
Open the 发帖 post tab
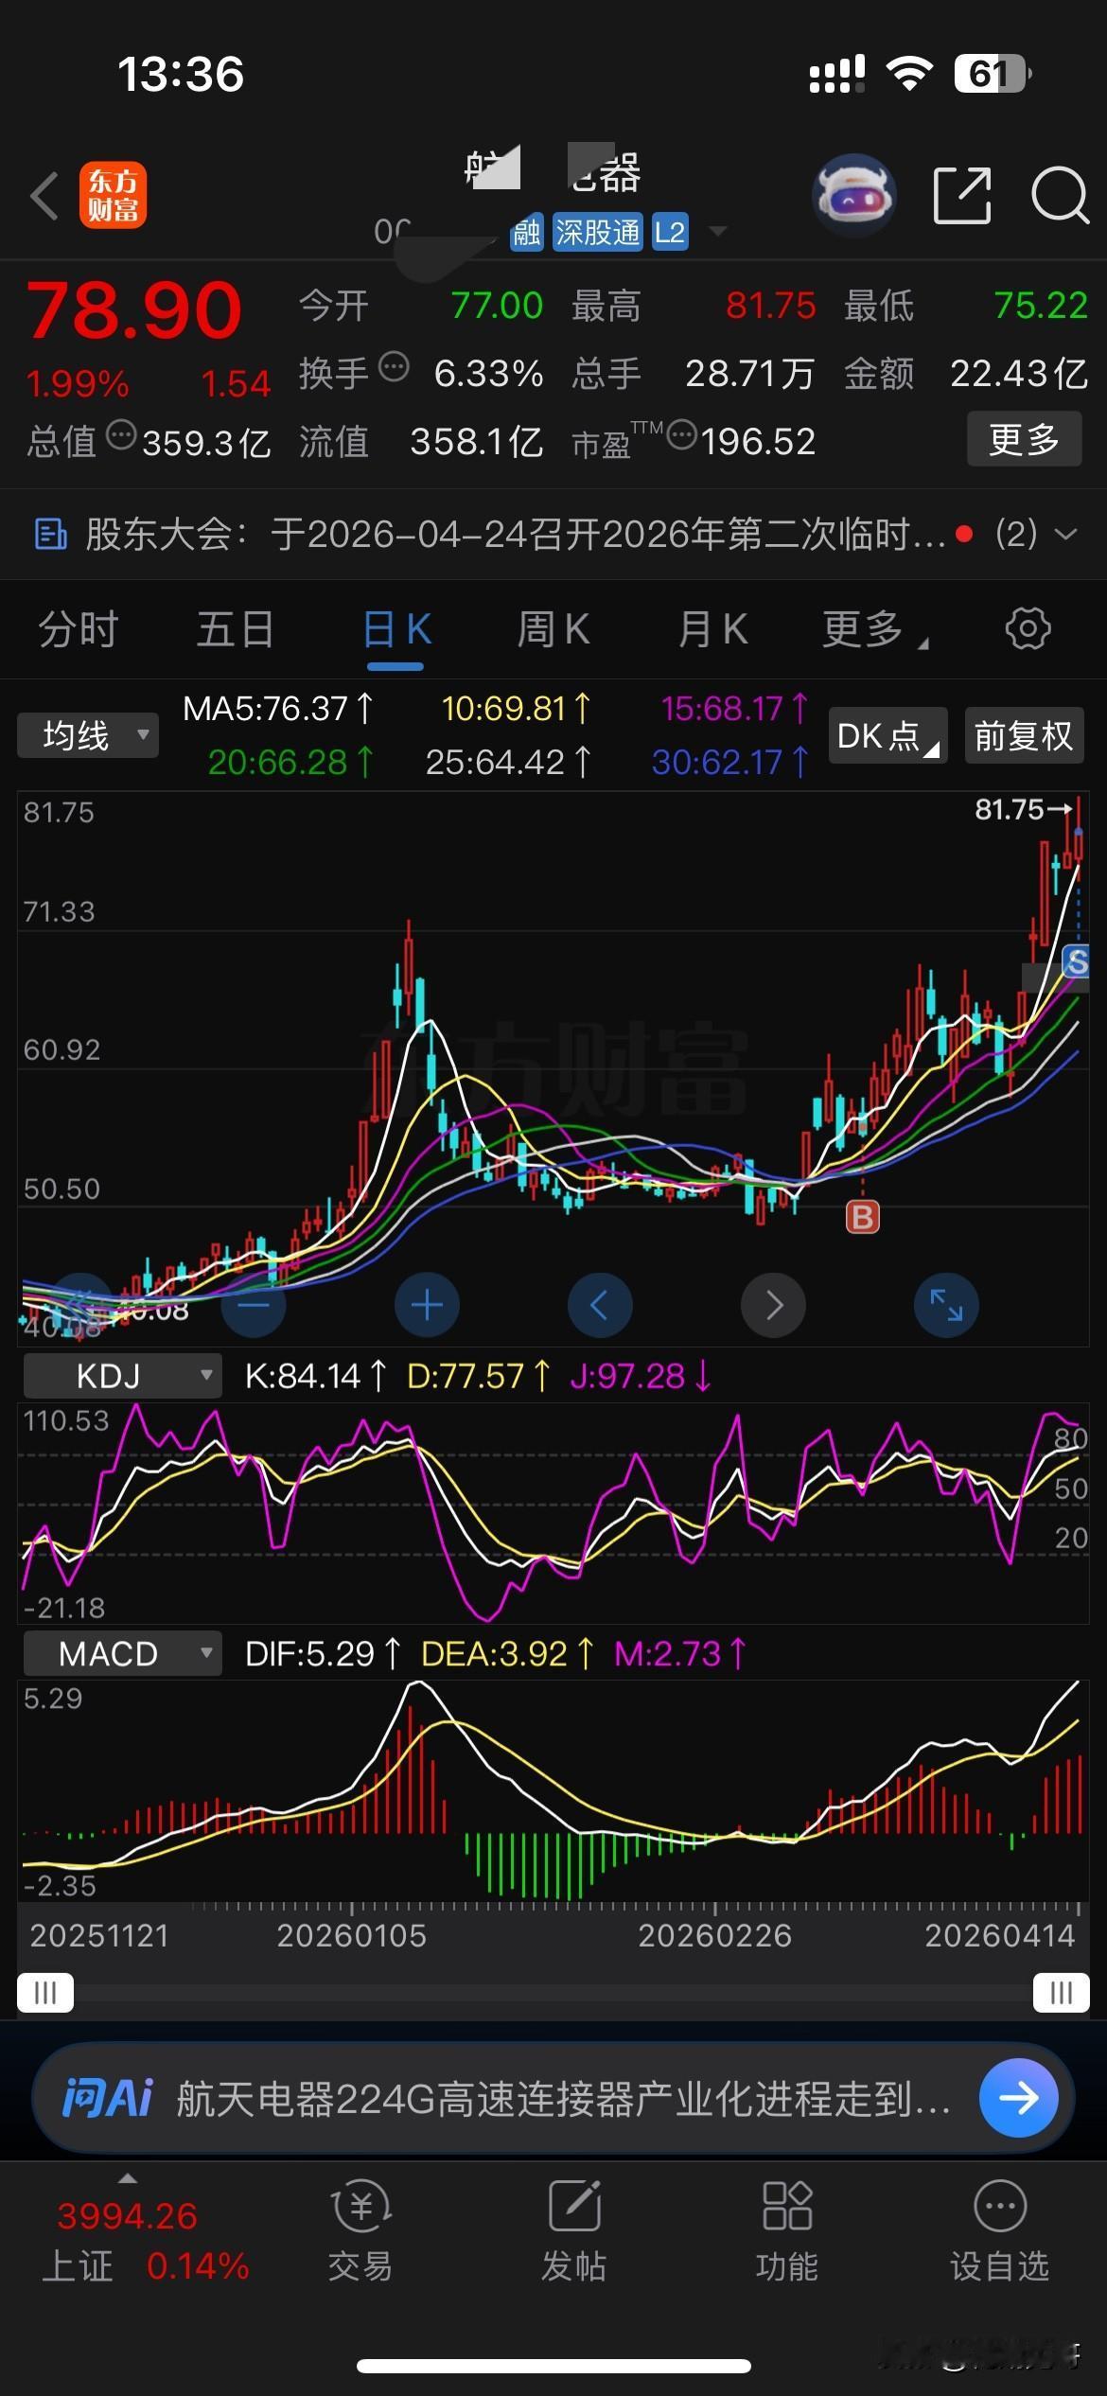coord(574,2230)
